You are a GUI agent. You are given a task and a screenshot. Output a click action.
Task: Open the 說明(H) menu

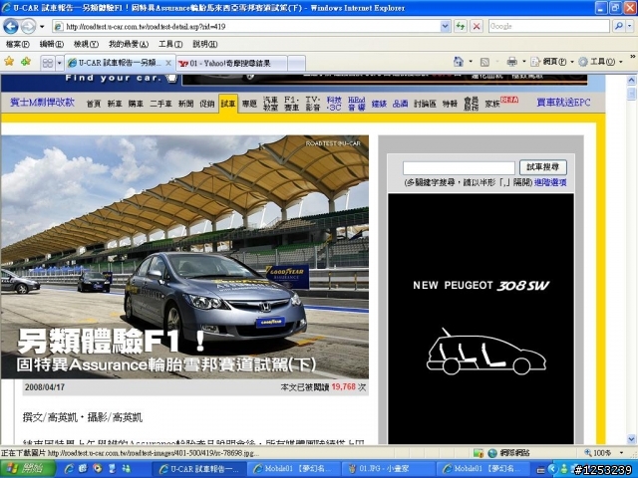click(x=204, y=44)
